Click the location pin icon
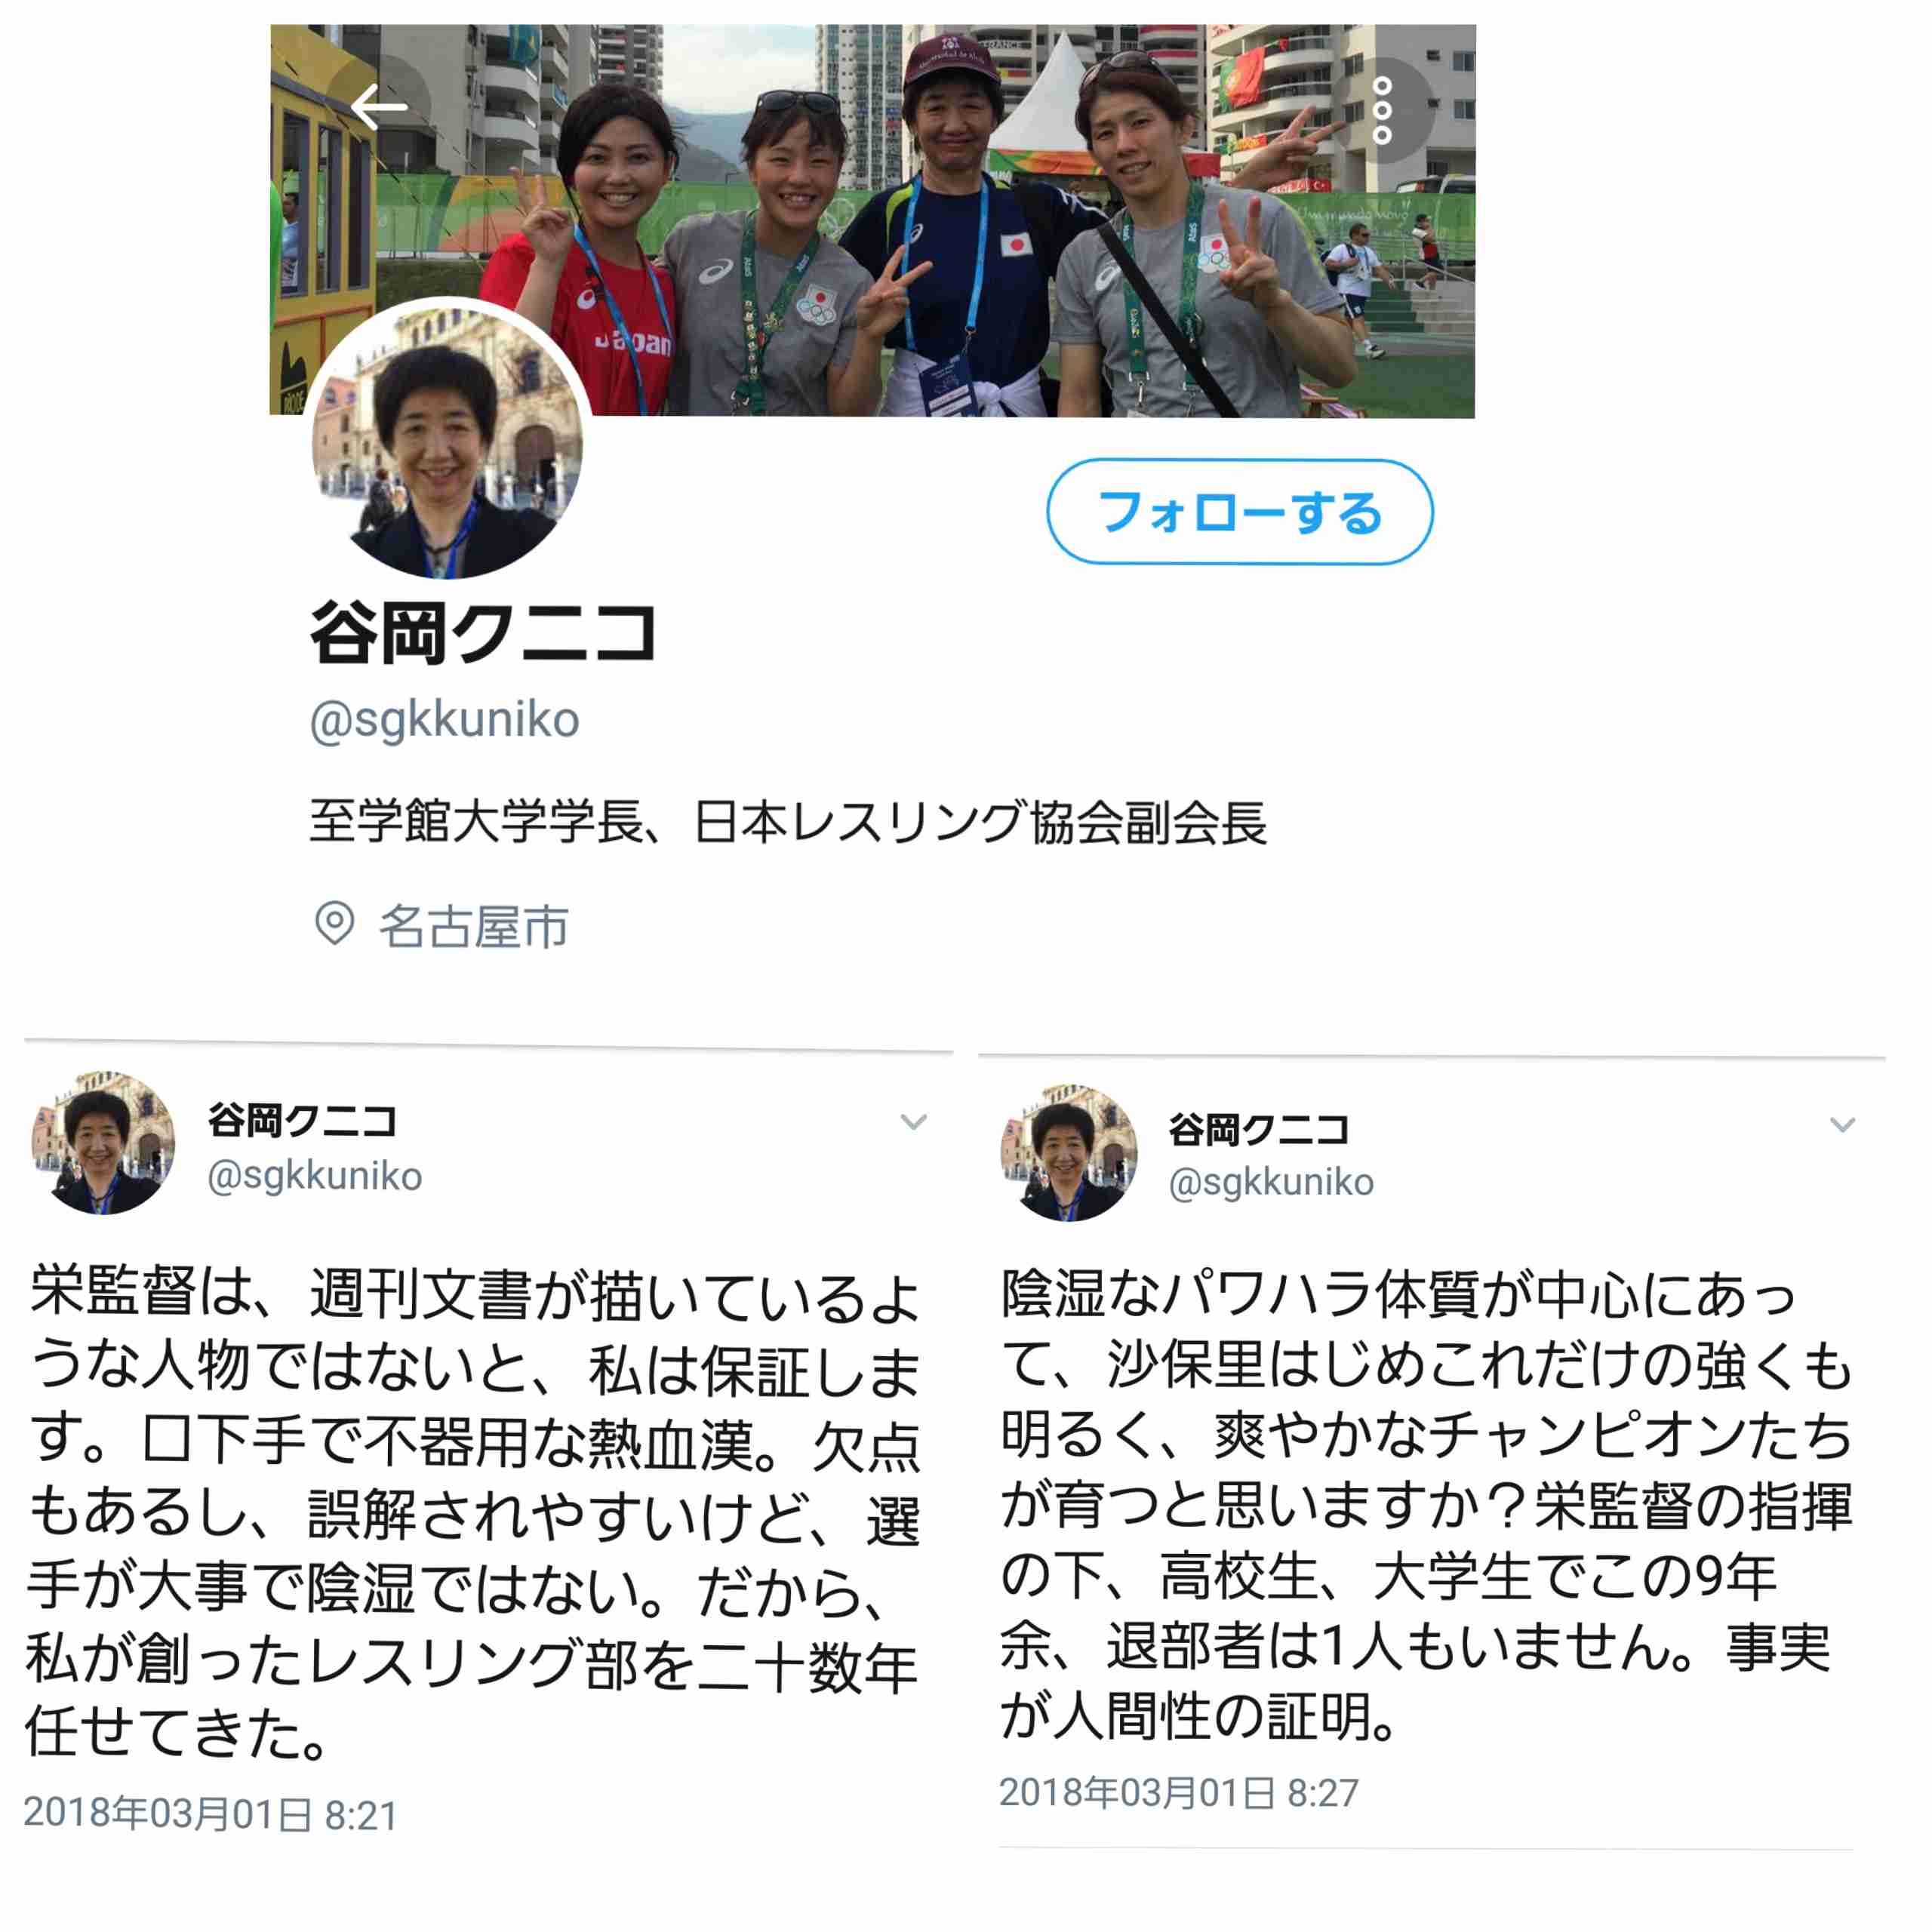The height and width of the screenshot is (1932, 1932). coord(334,923)
